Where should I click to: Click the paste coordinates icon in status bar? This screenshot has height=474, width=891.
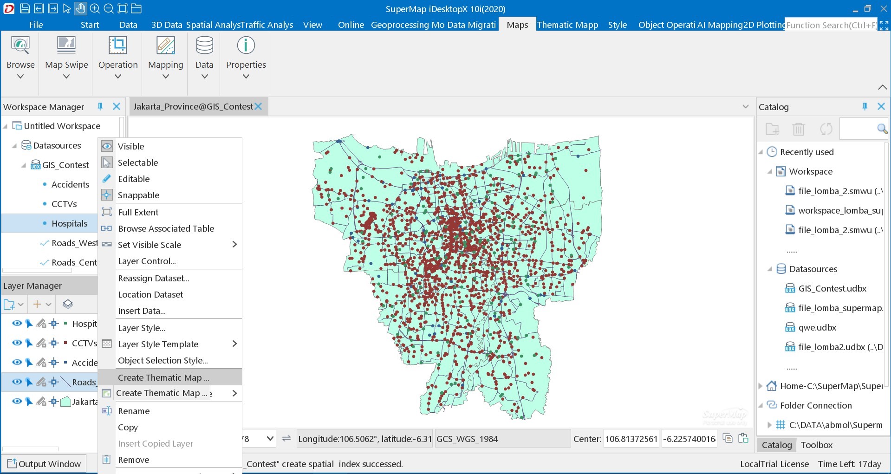click(743, 438)
